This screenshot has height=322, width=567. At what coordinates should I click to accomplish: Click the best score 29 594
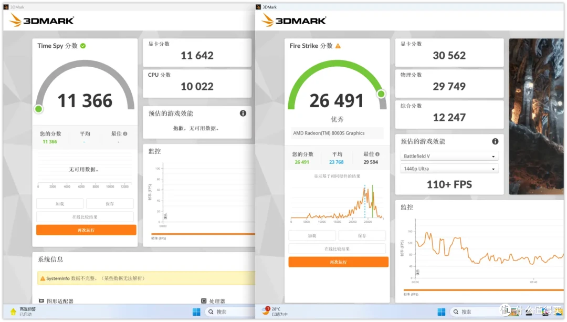pyautogui.click(x=371, y=162)
